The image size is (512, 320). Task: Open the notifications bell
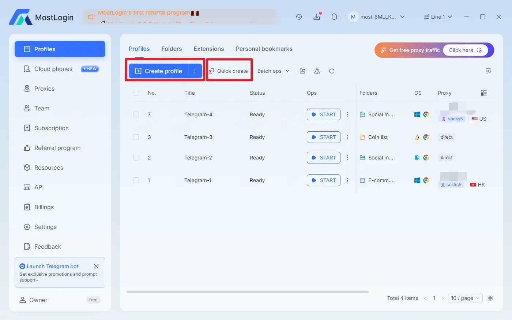pos(334,17)
